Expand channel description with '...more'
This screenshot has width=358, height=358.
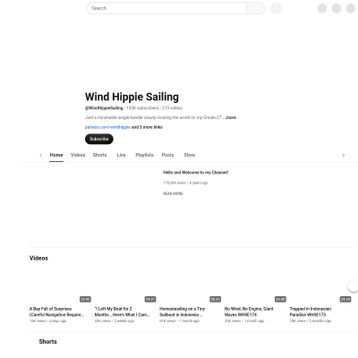(230, 117)
